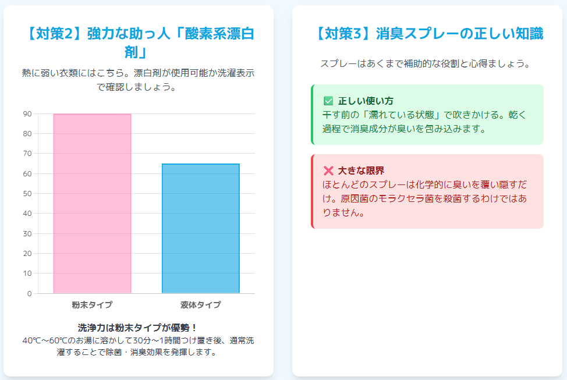Click the 正しい使い方 title text
Image resolution: width=567 pixels, height=380 pixels.
coord(366,101)
